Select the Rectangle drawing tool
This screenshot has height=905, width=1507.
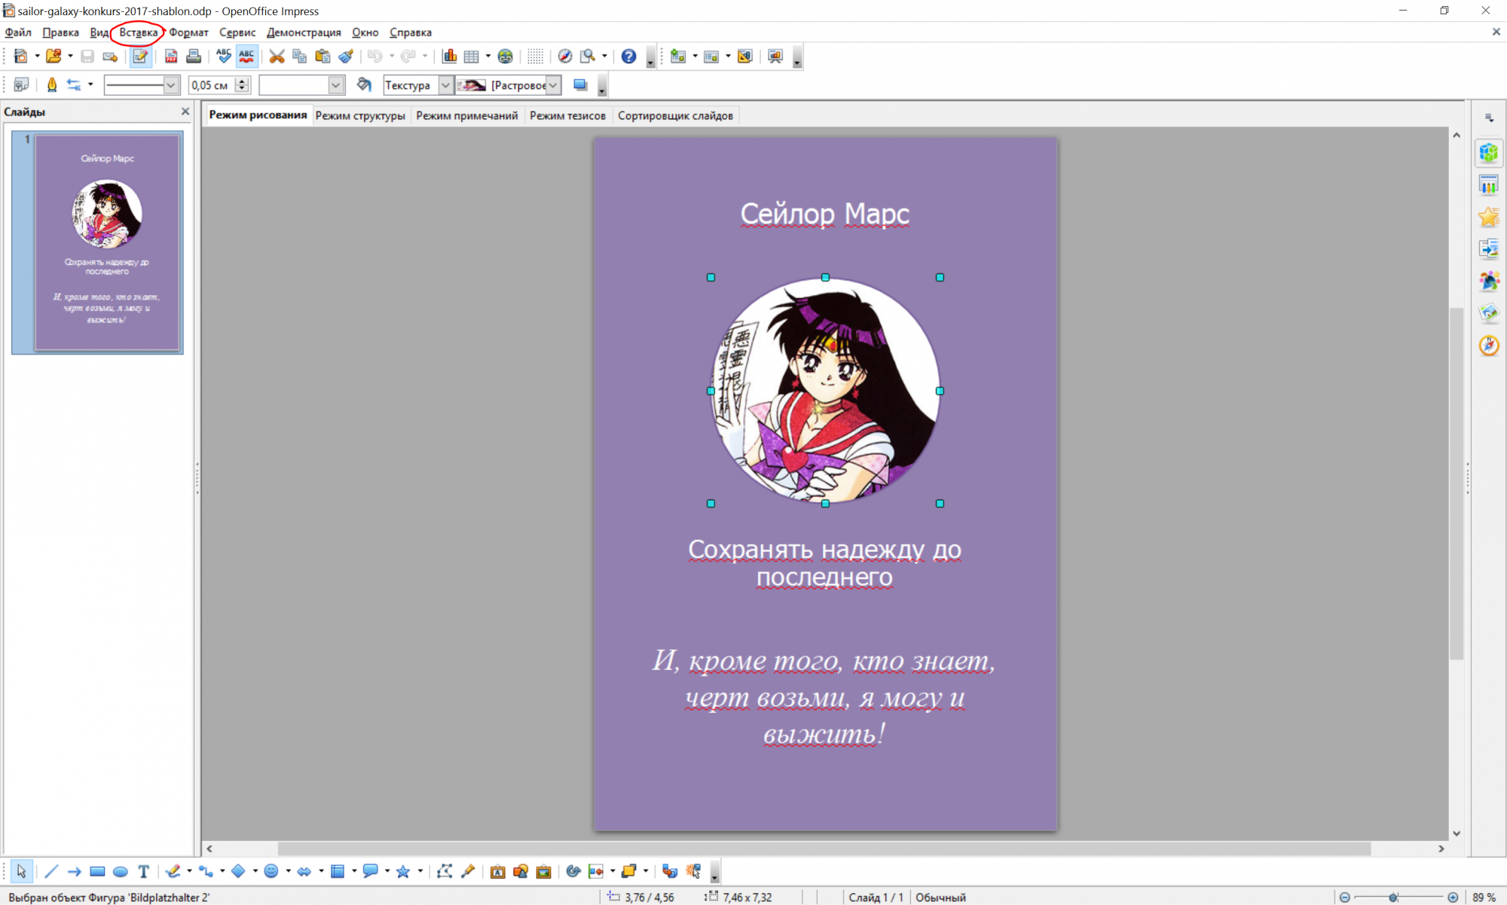pos(97,871)
